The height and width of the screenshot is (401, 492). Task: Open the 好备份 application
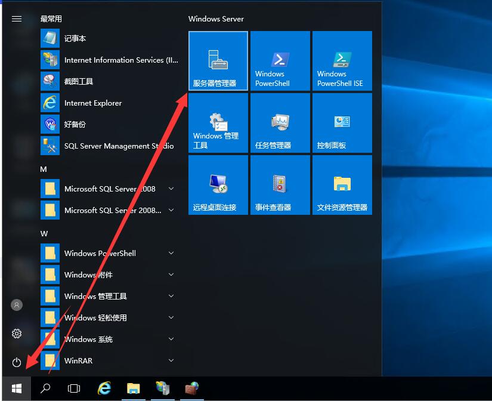110,124
